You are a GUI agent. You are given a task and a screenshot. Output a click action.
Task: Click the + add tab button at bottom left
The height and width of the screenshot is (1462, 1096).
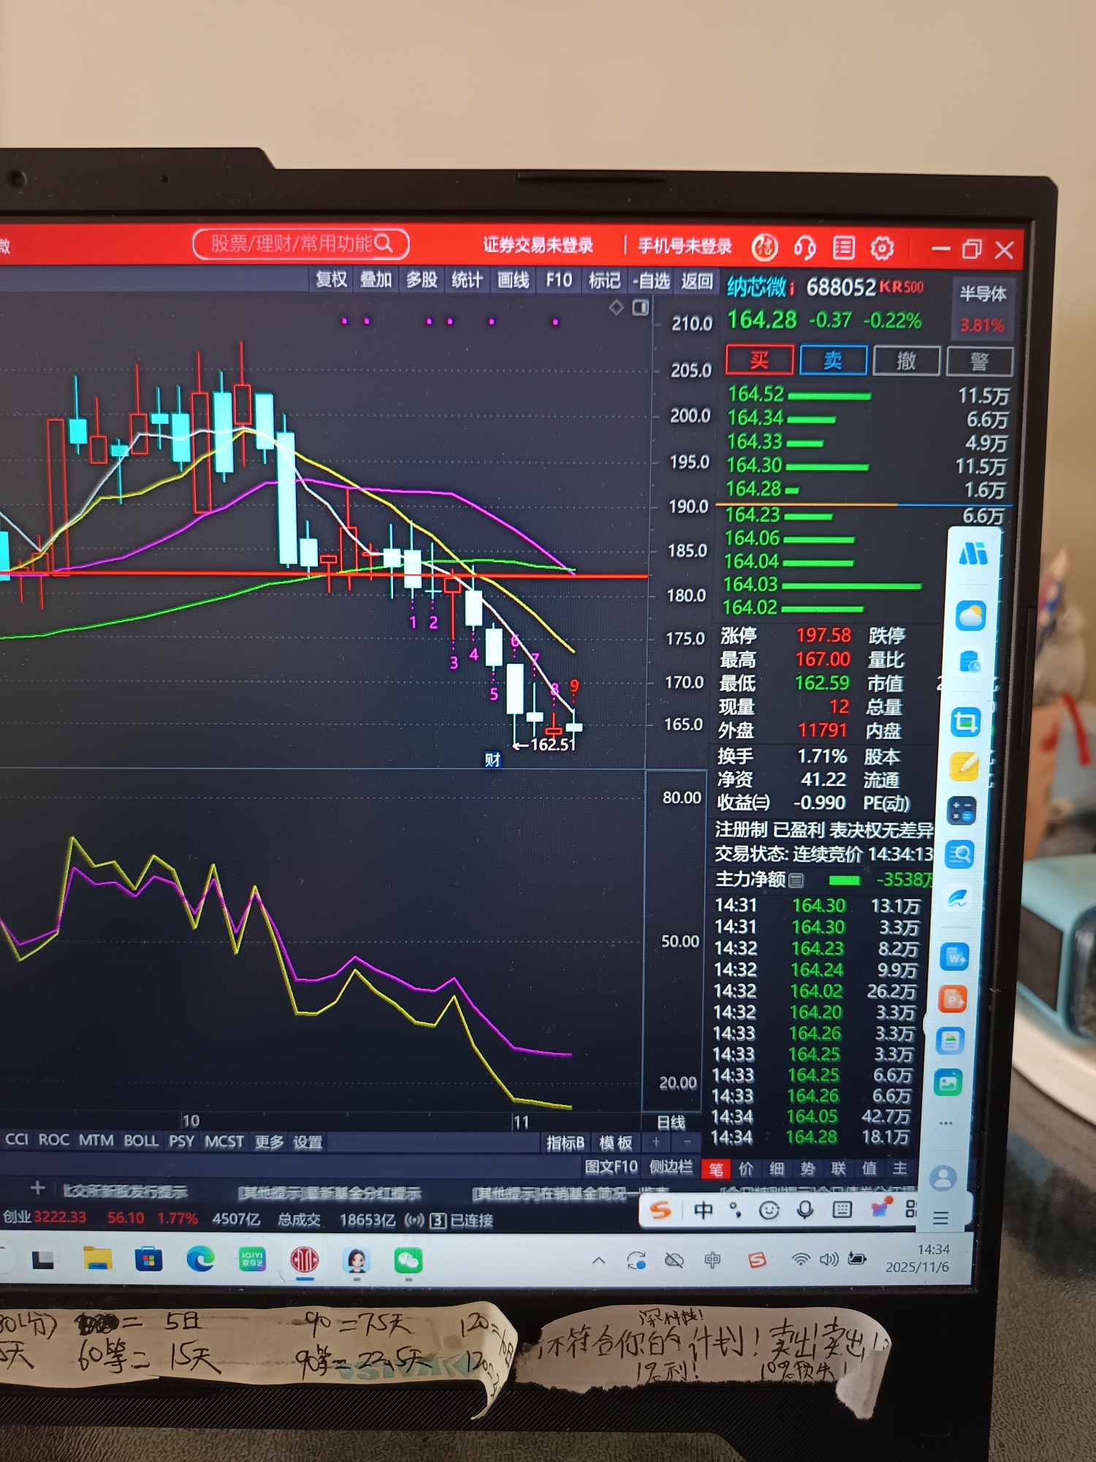point(38,1189)
